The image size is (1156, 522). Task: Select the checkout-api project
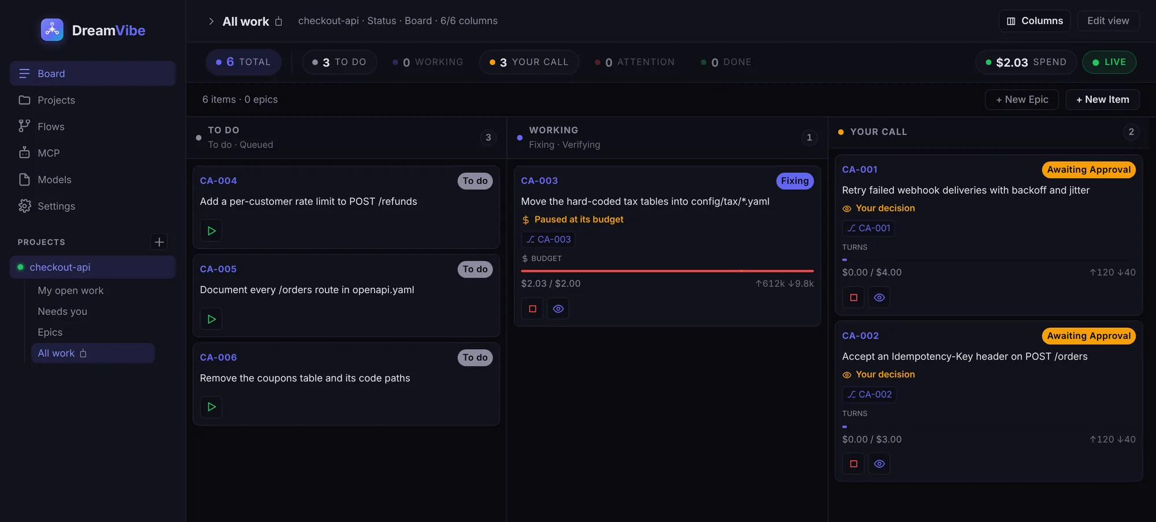coord(92,267)
